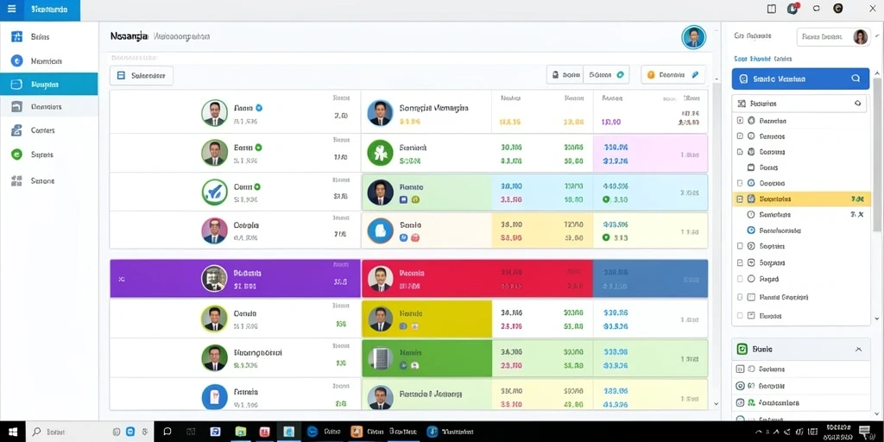Viewport: 884px width, 442px height.
Task: Click the Windows Start button
Action: click(12, 432)
